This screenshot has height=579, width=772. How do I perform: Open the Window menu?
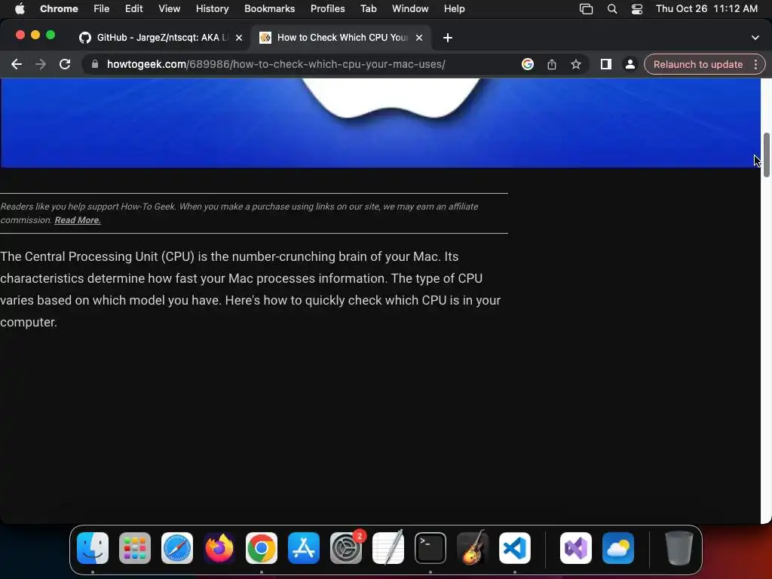click(410, 8)
